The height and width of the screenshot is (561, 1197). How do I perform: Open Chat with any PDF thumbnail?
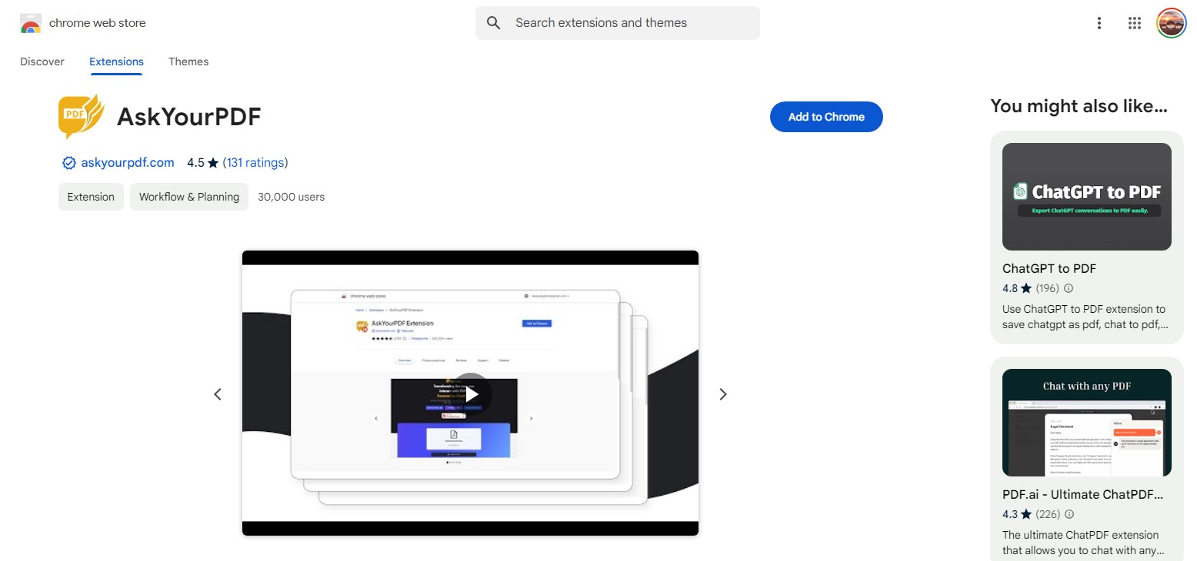[x=1086, y=423]
